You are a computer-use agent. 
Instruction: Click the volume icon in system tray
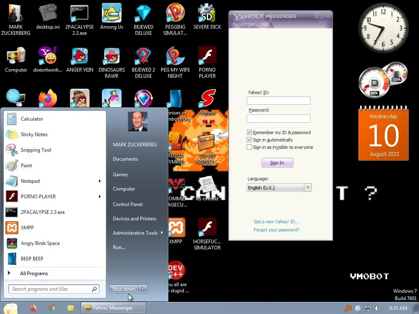(377, 308)
